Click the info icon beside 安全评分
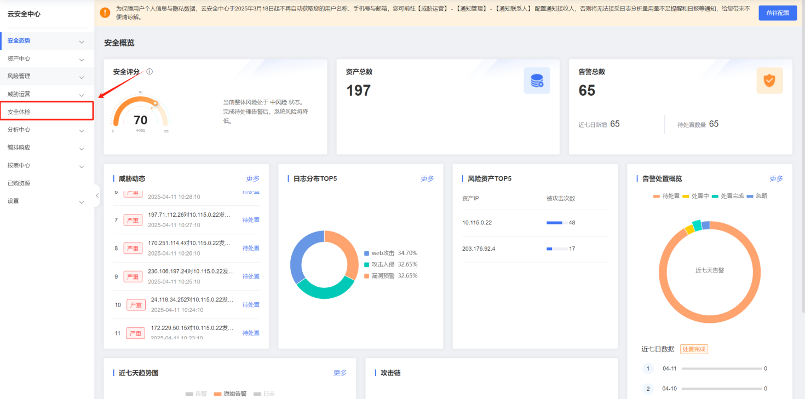Screen dimensions: 805x399 point(150,72)
